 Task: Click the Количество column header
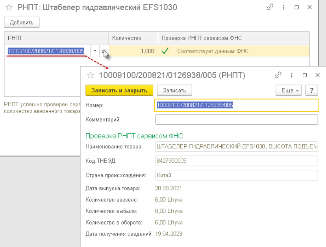pos(133,38)
